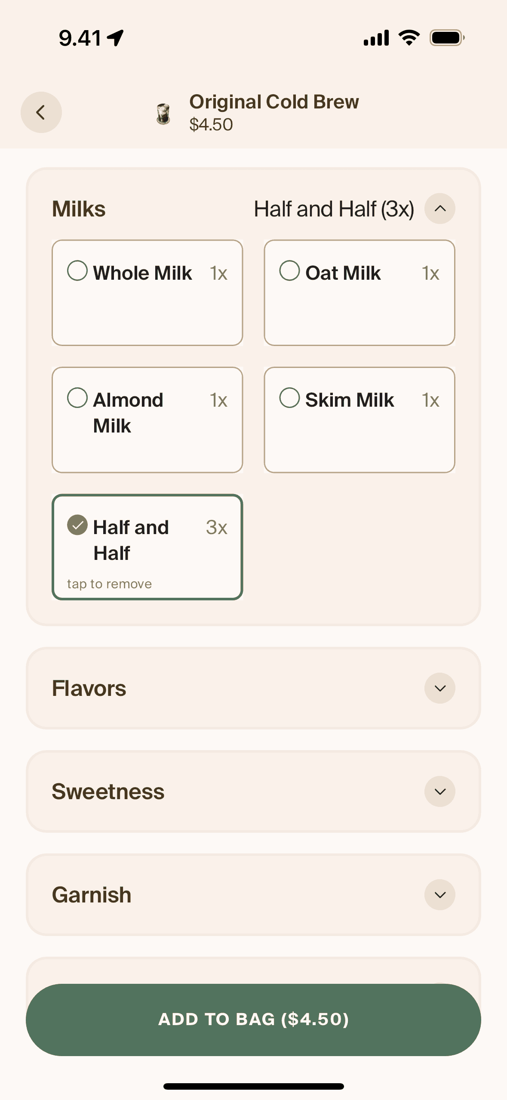Tap the battery status icon
This screenshot has height=1100, width=507.
coord(447,38)
